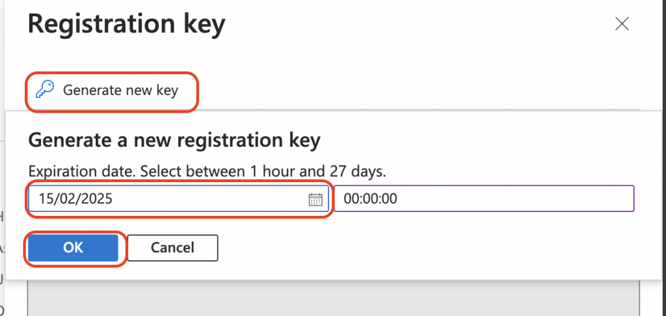Image resolution: width=666 pixels, height=316 pixels.
Task: Click empty space right of Cancel button
Action: (x=425, y=248)
